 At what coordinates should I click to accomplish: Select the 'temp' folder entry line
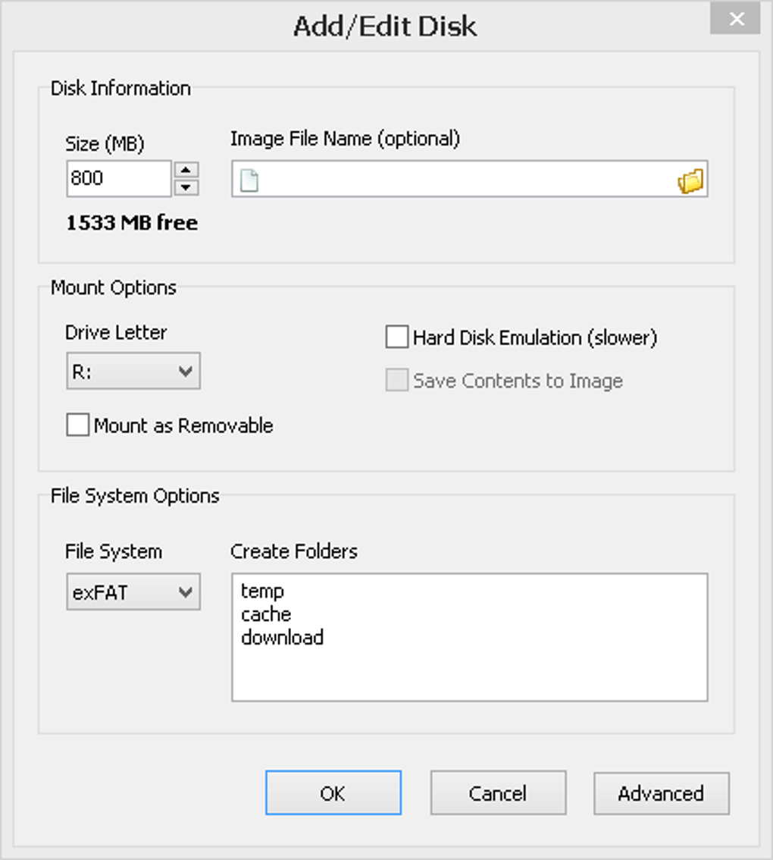262,590
